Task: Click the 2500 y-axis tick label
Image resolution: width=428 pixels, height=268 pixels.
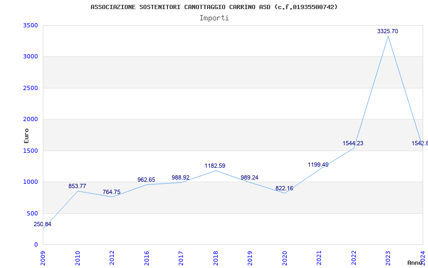Action: (x=30, y=88)
